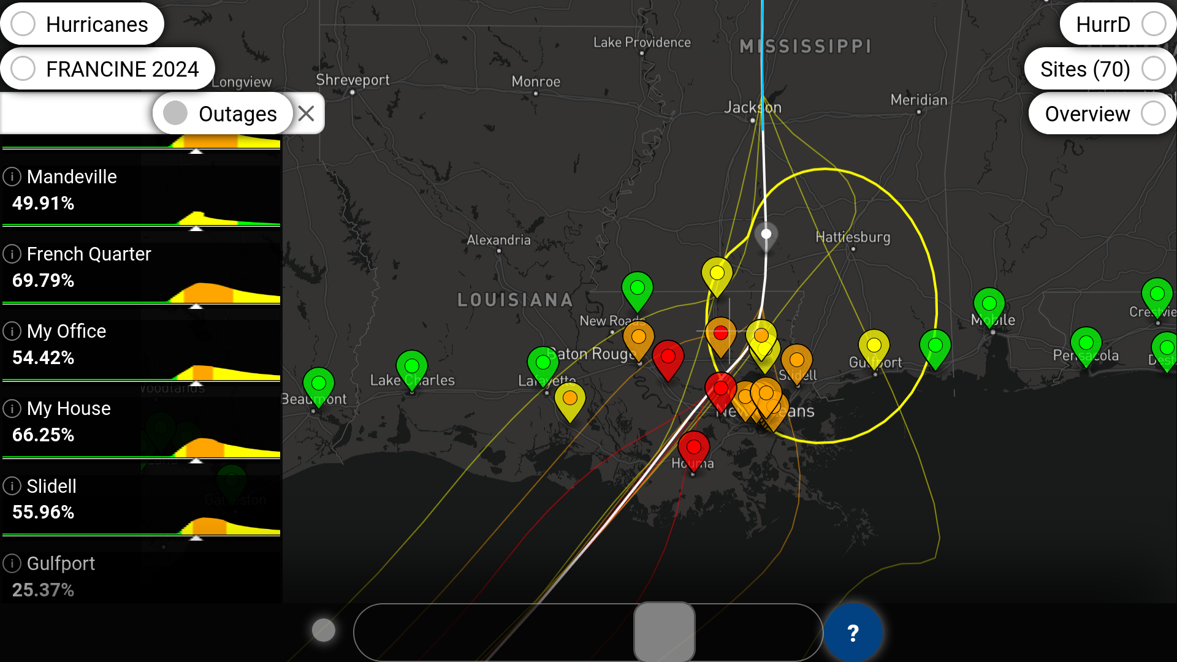Open info for Mandeville site

point(12,177)
